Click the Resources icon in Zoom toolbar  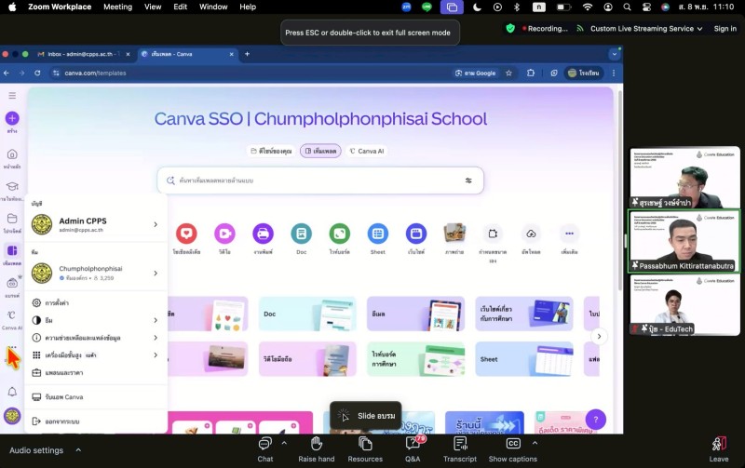tap(365, 445)
